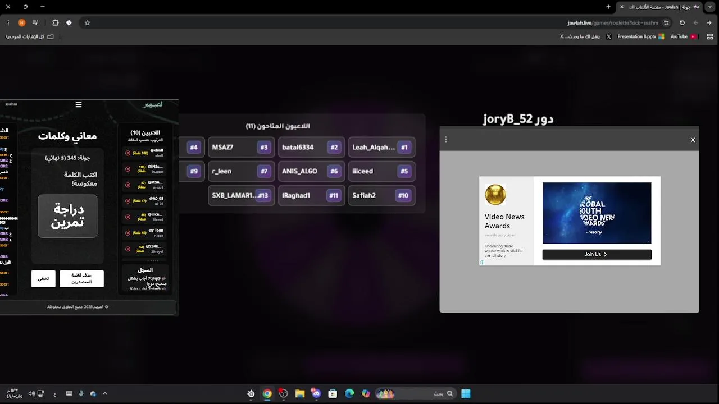Select player card Leah_Alqah #1
This screenshot has width=719, height=404.
(381, 147)
